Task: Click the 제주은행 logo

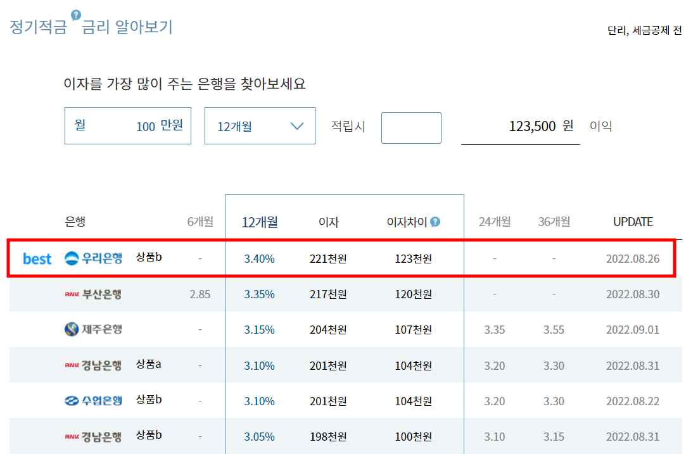Action: pos(93,329)
